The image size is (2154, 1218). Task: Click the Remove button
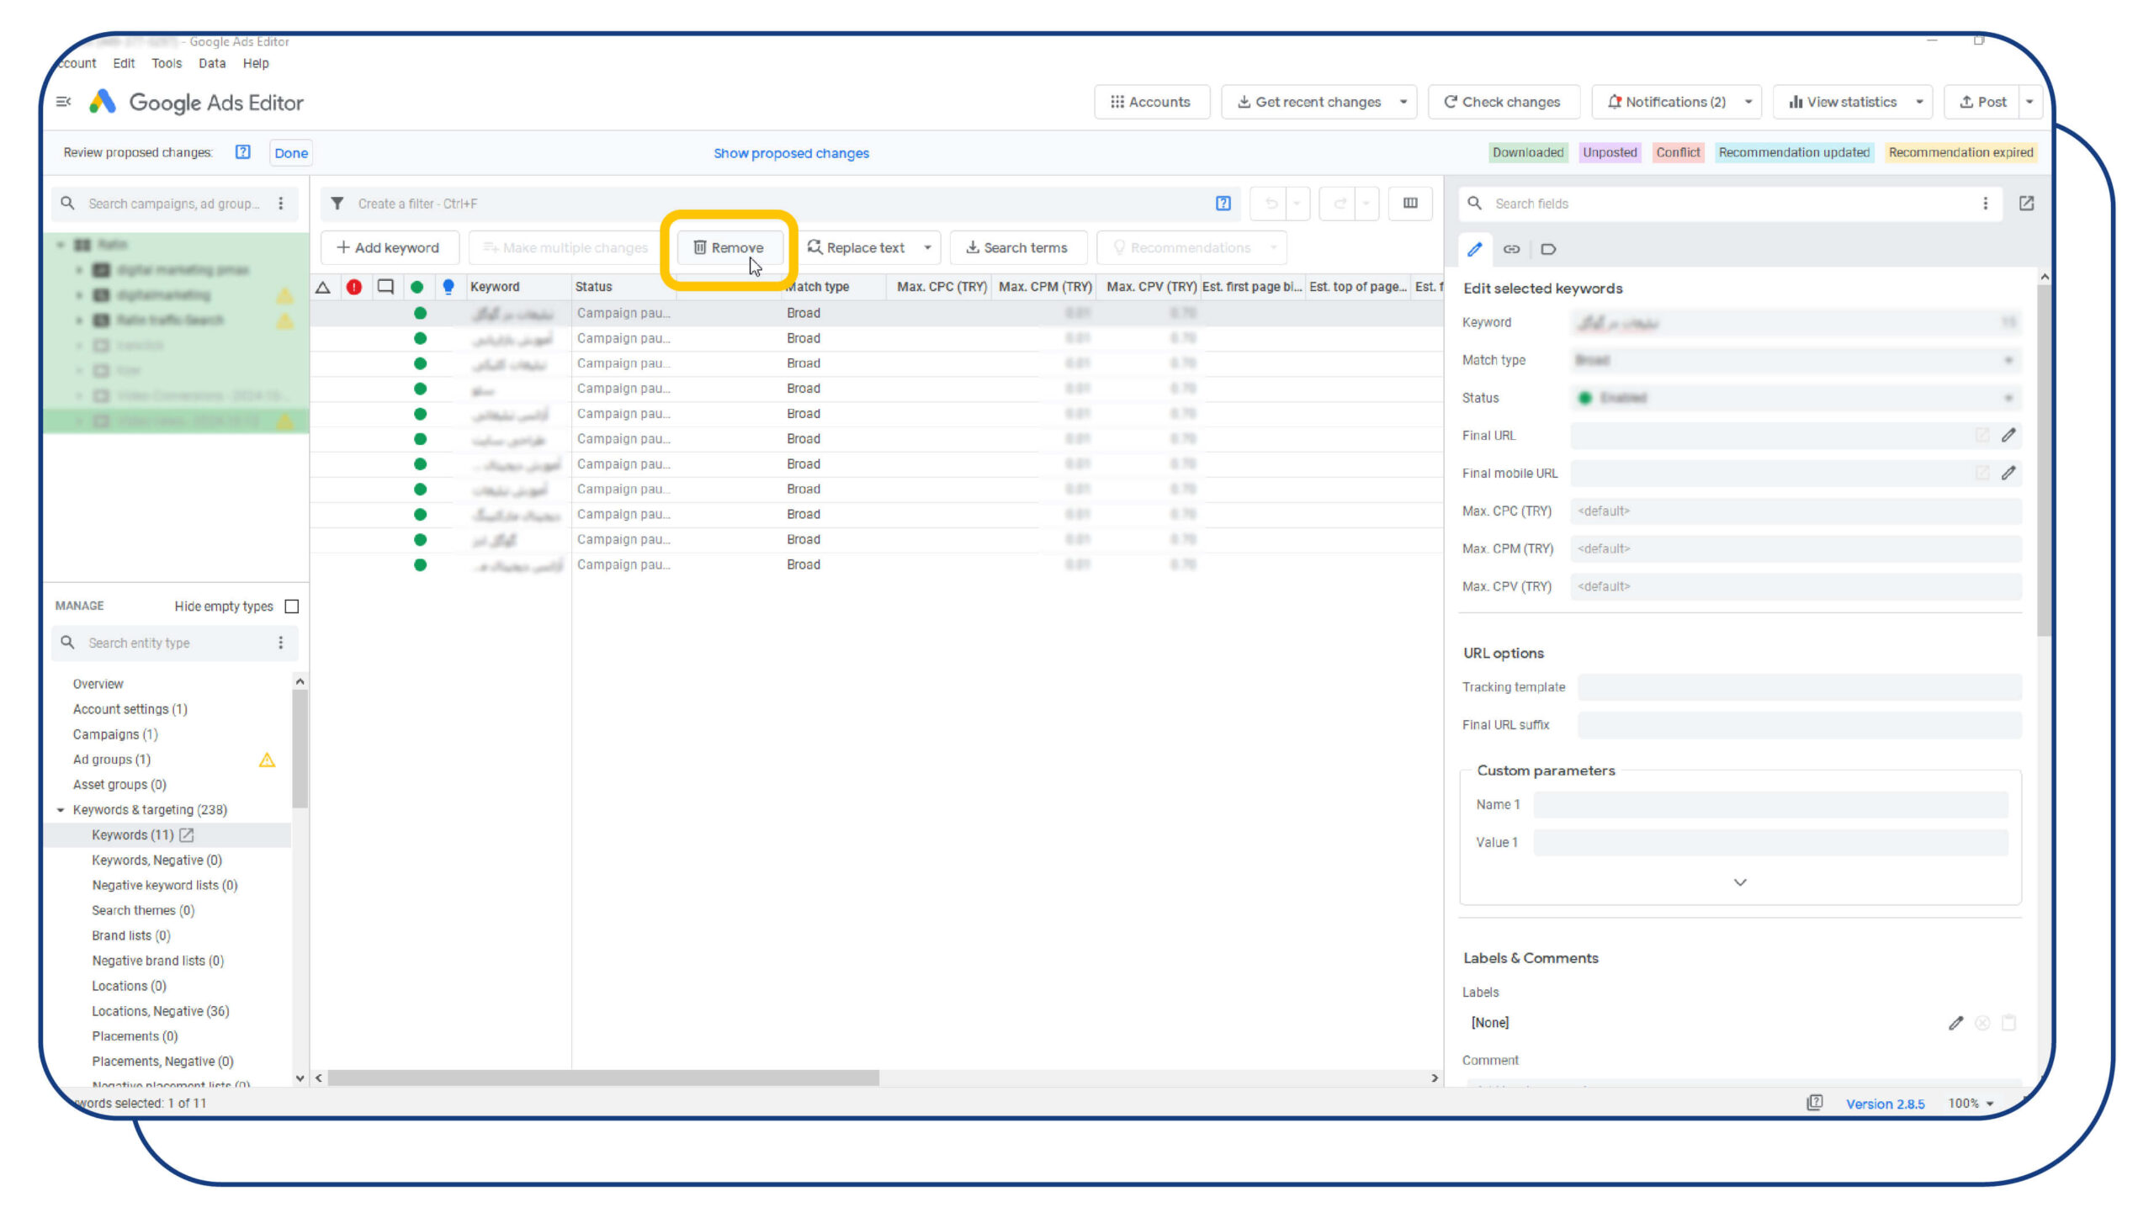pos(729,248)
